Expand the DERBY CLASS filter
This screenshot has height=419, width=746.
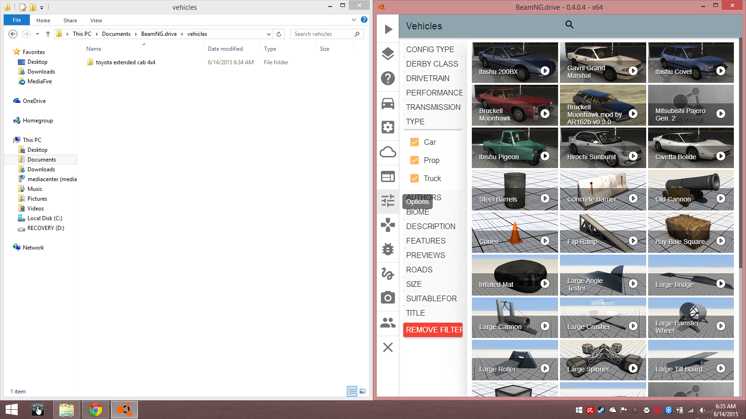pos(433,64)
